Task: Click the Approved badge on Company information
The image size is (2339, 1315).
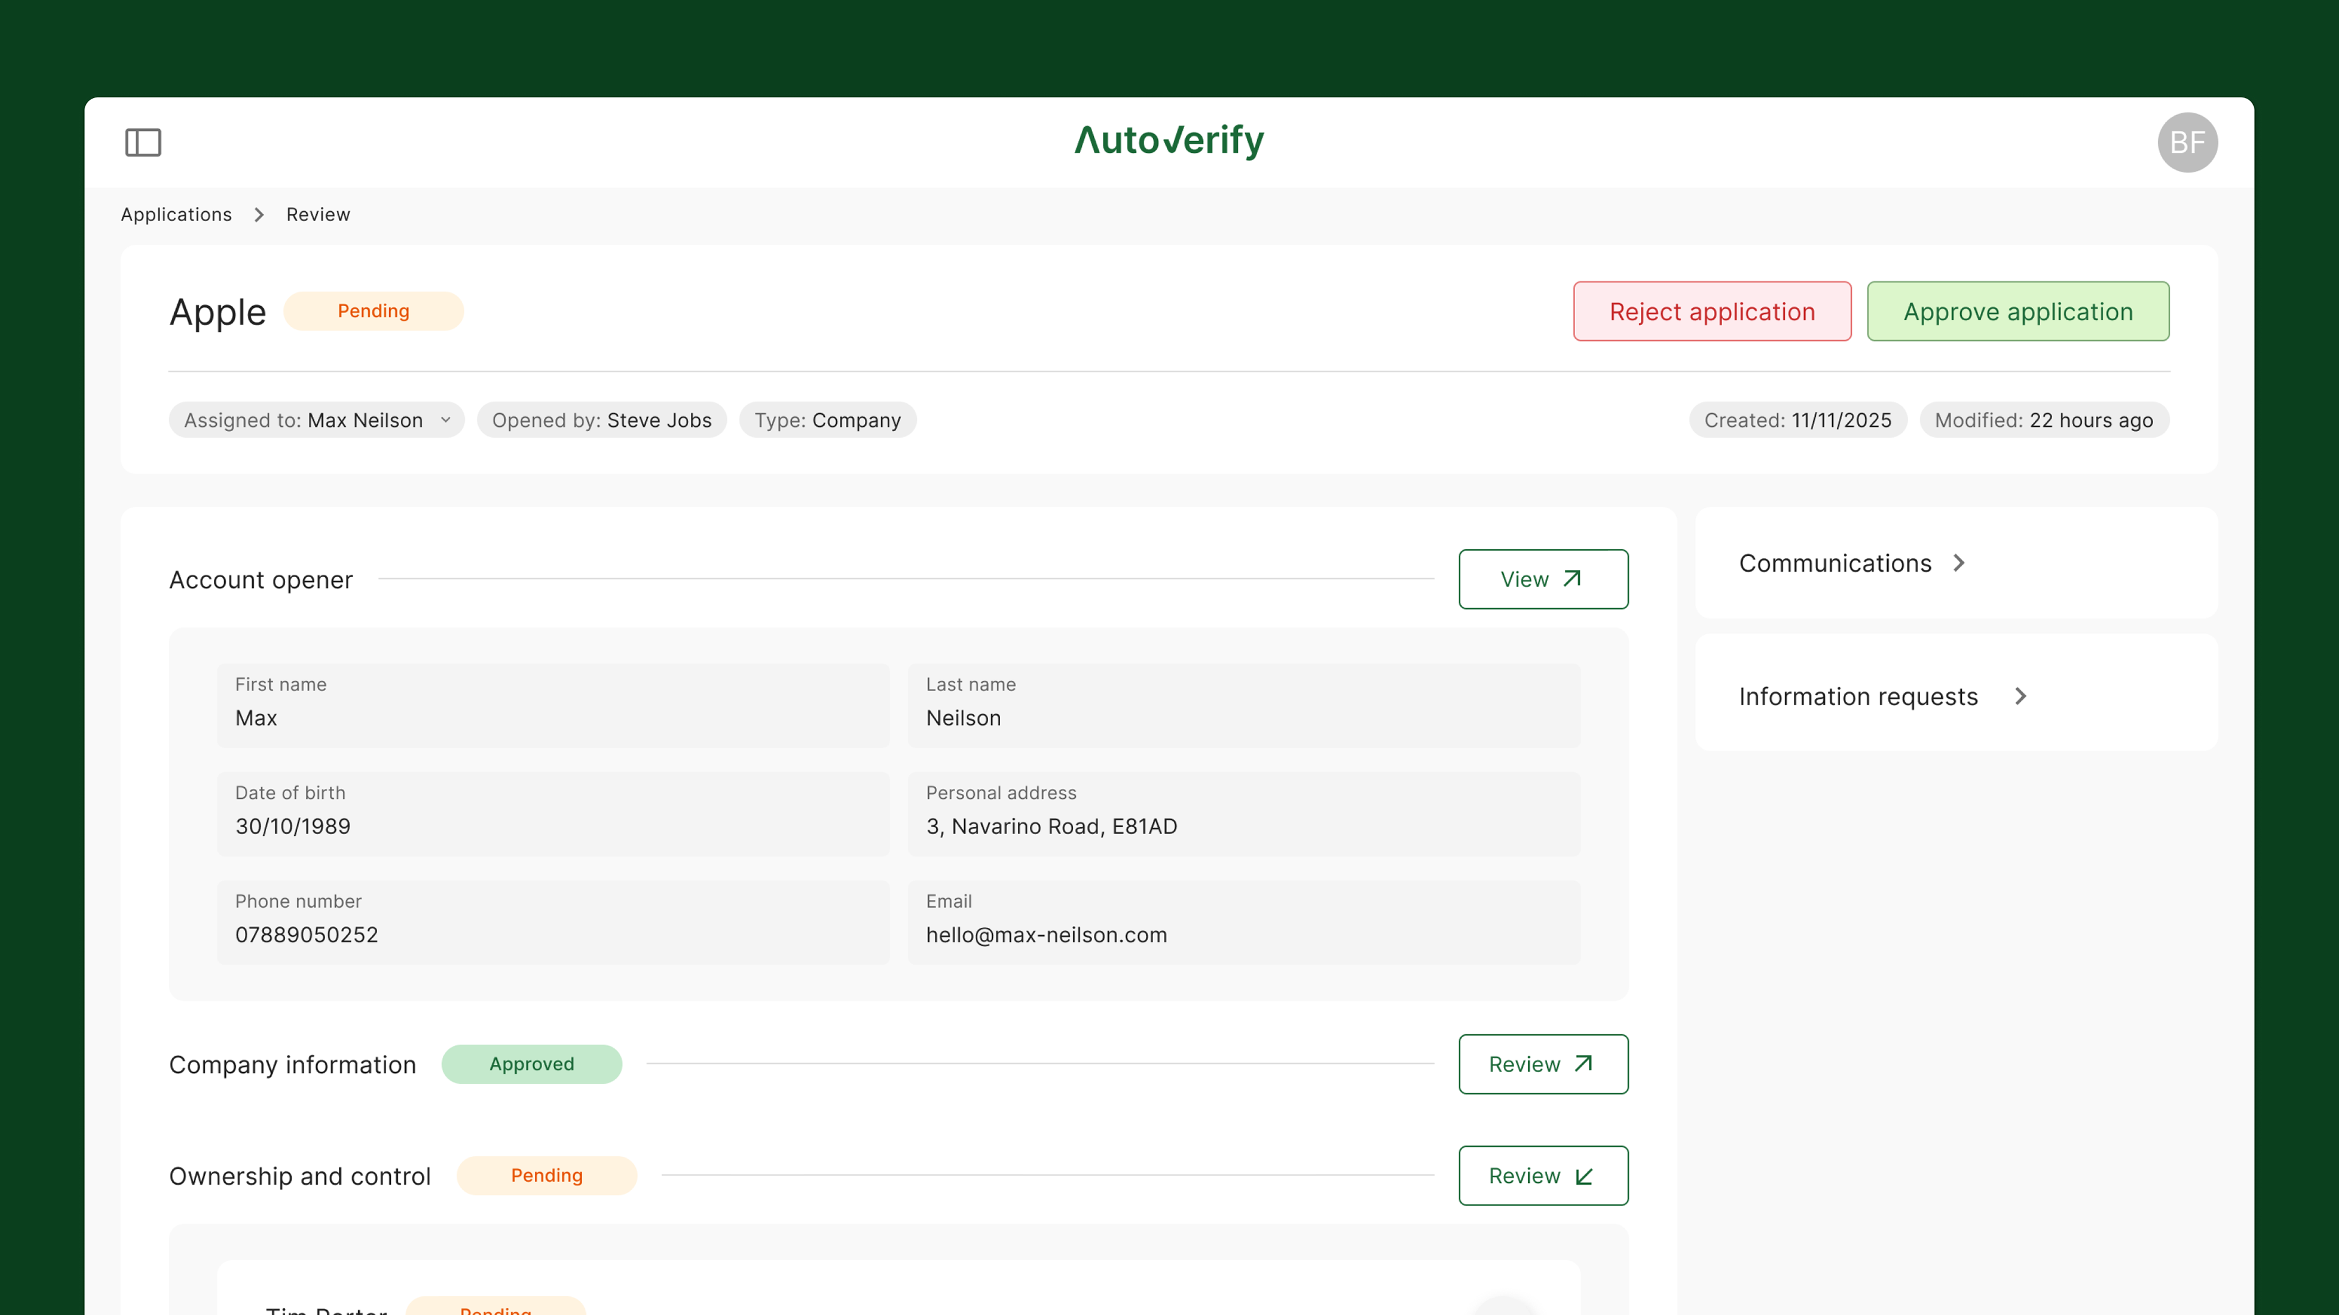Action: (531, 1064)
